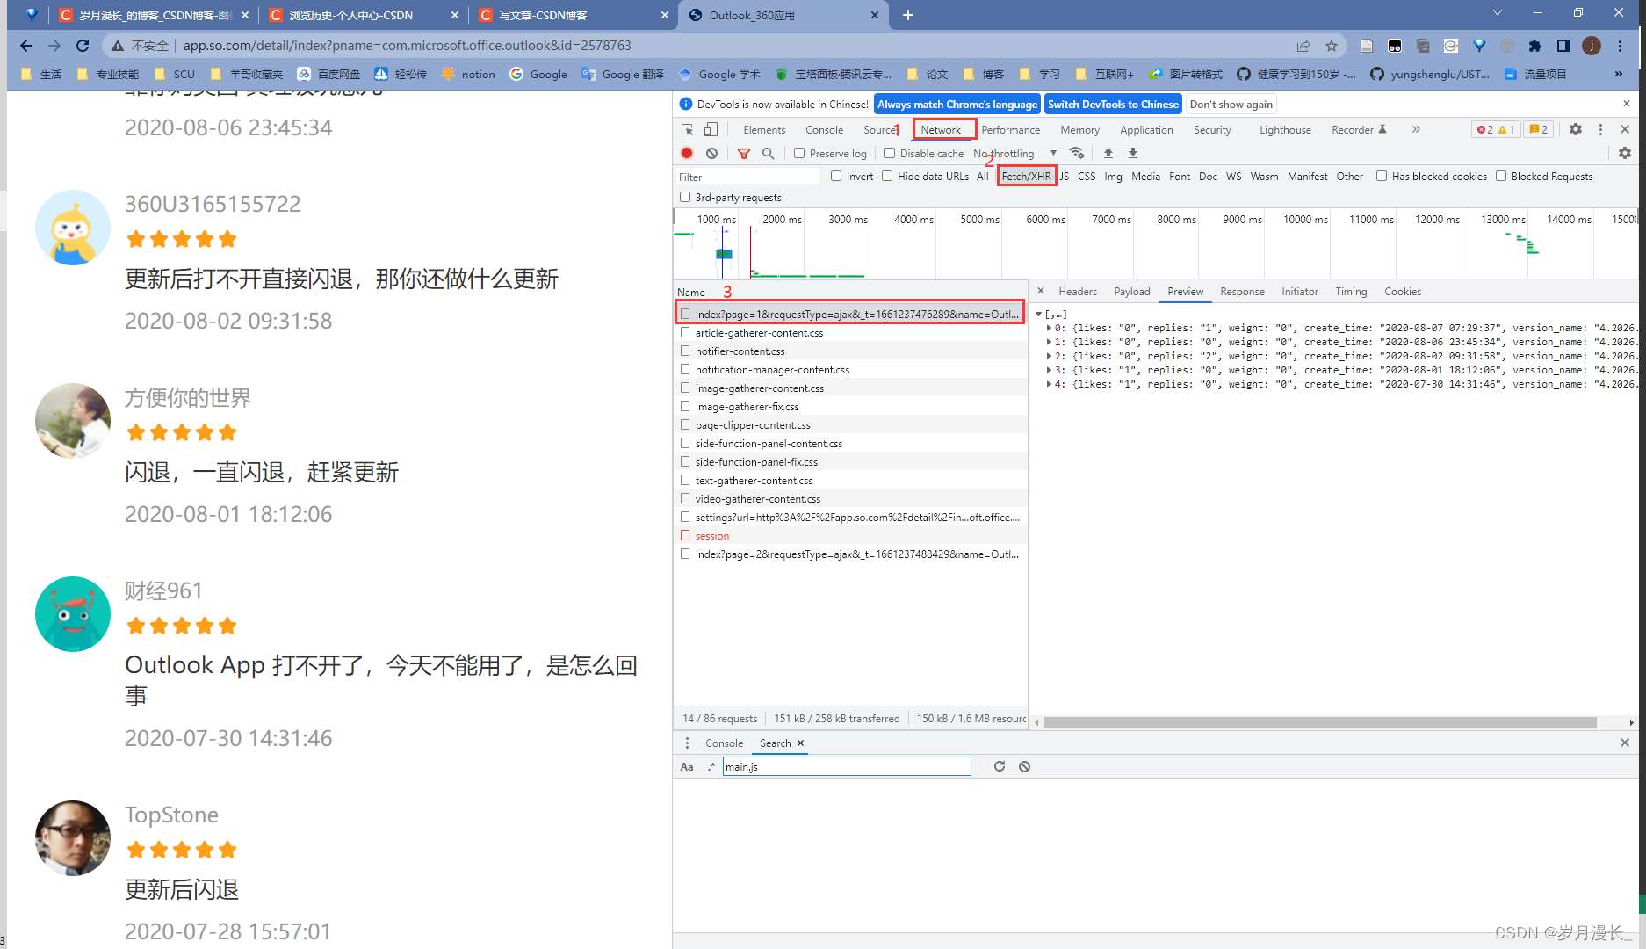
Task: Enable the Disable cache checkbox
Action: click(890, 153)
